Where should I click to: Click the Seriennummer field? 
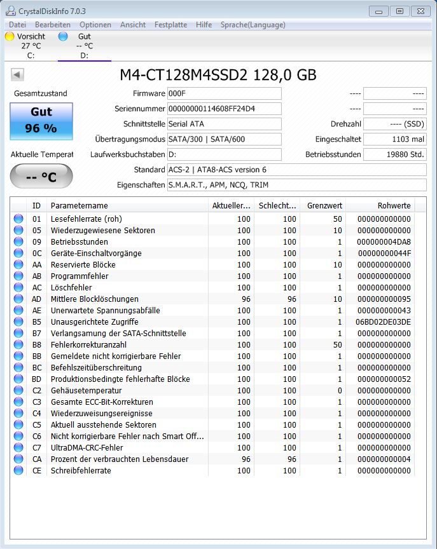[225, 109]
